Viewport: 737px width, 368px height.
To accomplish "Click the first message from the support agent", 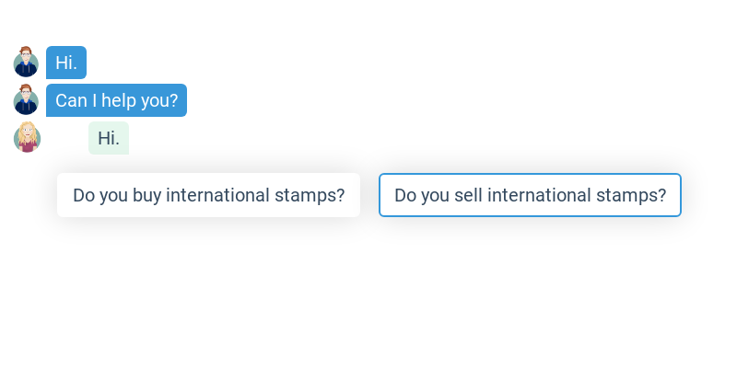I will (x=66, y=63).
